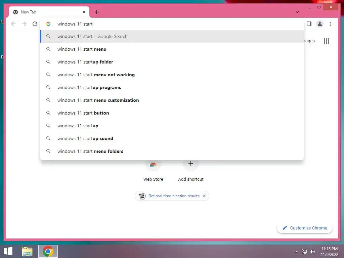Pick 'windows 11 startup programs' suggestion

tap(172, 87)
